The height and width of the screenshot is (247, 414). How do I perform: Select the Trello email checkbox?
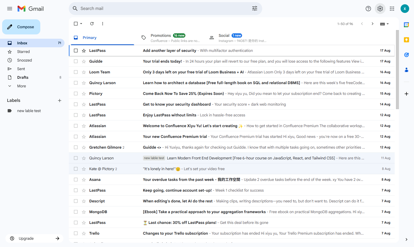(76, 233)
